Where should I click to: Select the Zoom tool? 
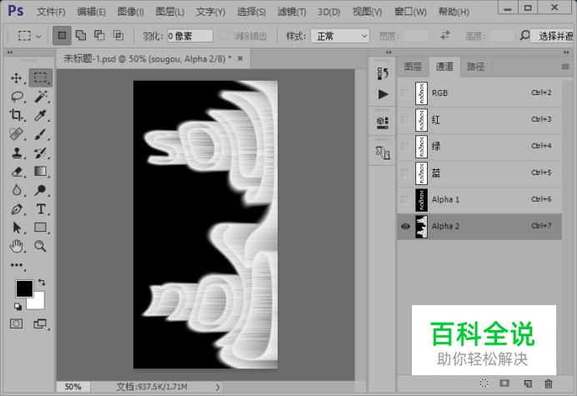click(41, 246)
